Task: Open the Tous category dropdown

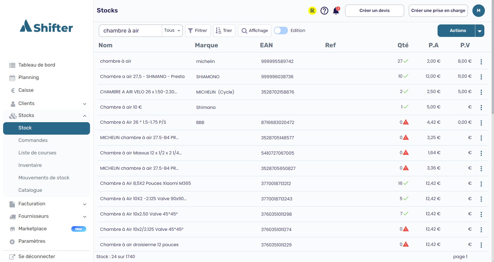Action: (x=172, y=30)
